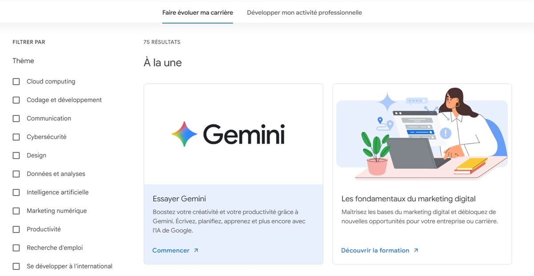Click the Gemini sparkle logo icon
Image resolution: width=534 pixels, height=276 pixels.
tap(184, 134)
